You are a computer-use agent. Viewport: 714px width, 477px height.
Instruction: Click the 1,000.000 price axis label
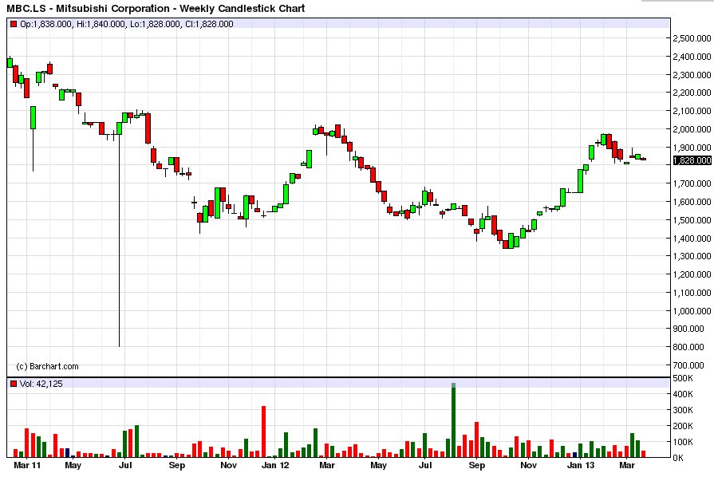[x=692, y=311]
